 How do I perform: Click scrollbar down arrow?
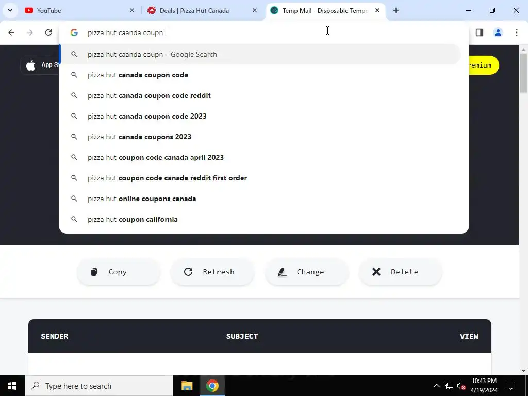524,371
